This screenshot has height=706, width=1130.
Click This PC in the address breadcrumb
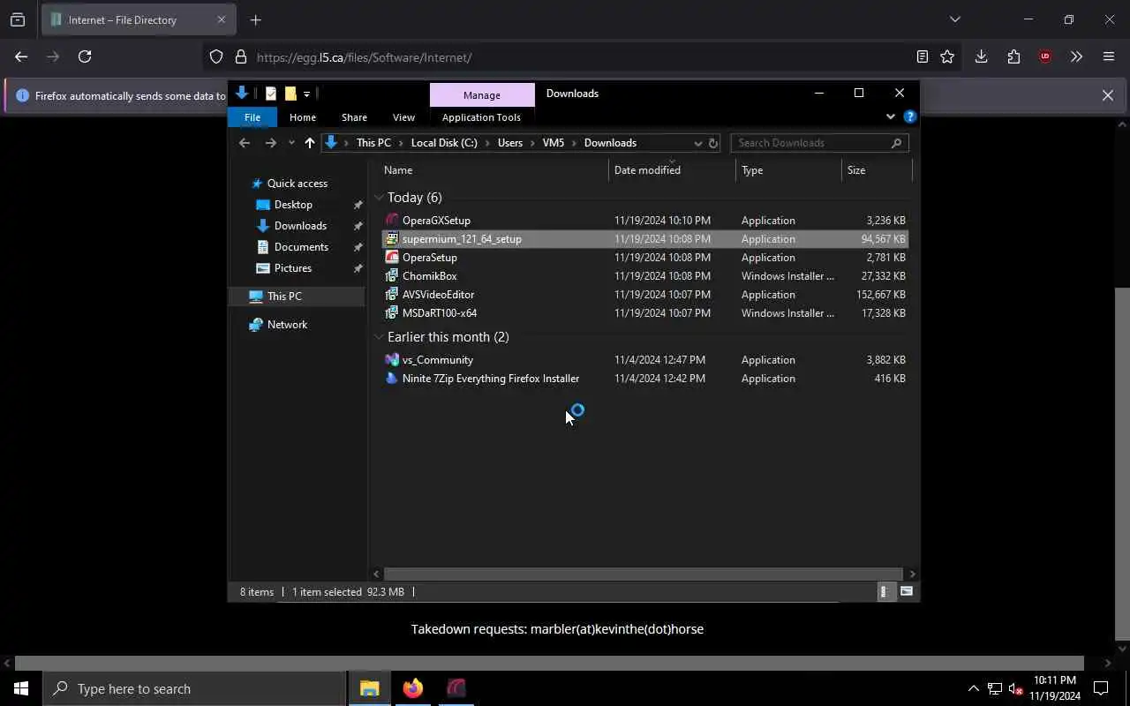[373, 143]
